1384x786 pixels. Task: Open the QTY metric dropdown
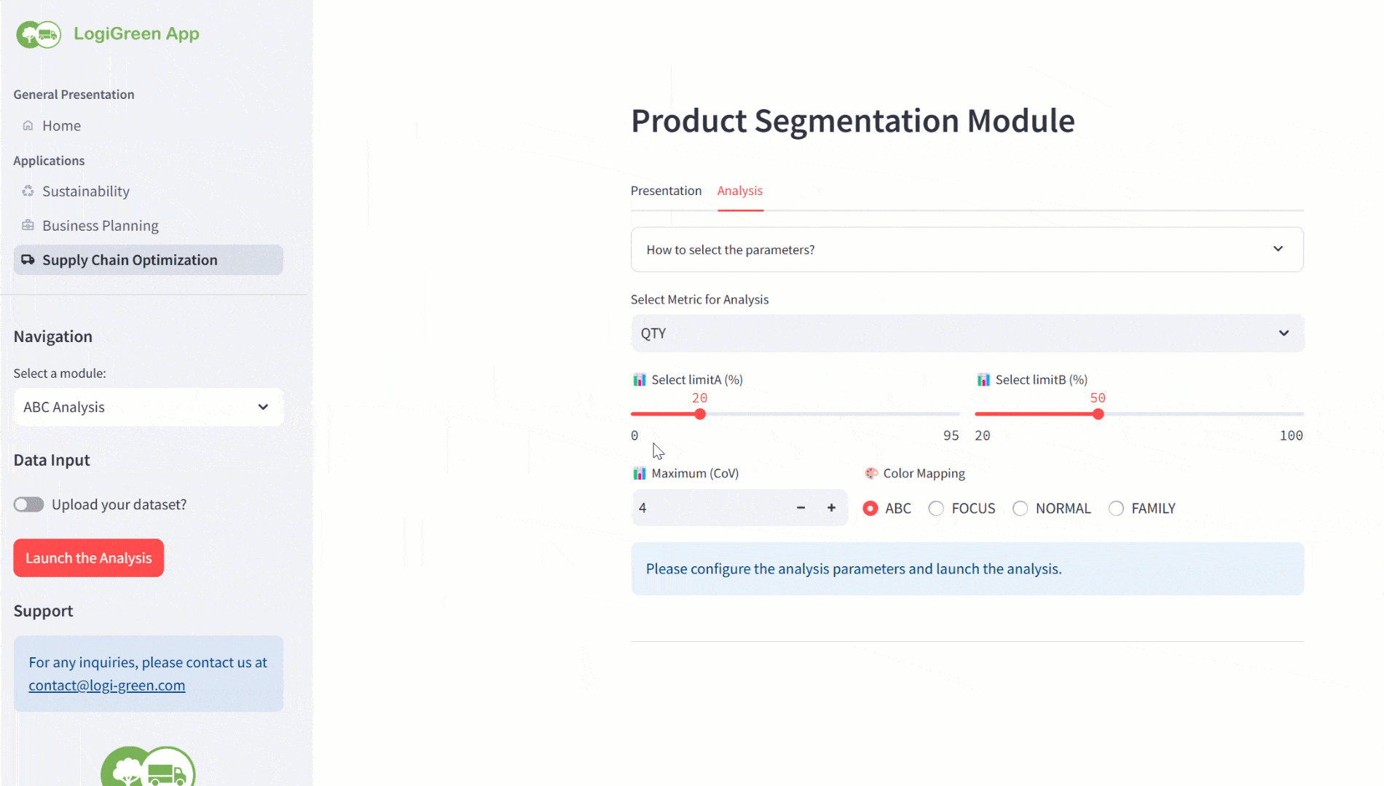pos(967,333)
